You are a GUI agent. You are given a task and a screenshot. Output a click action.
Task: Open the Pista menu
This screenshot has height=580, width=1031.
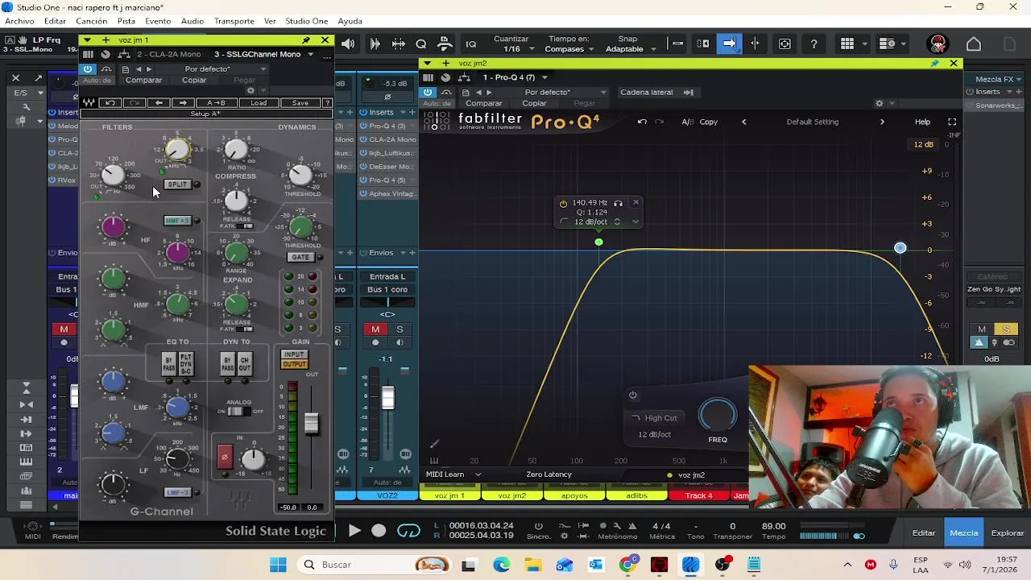126,21
